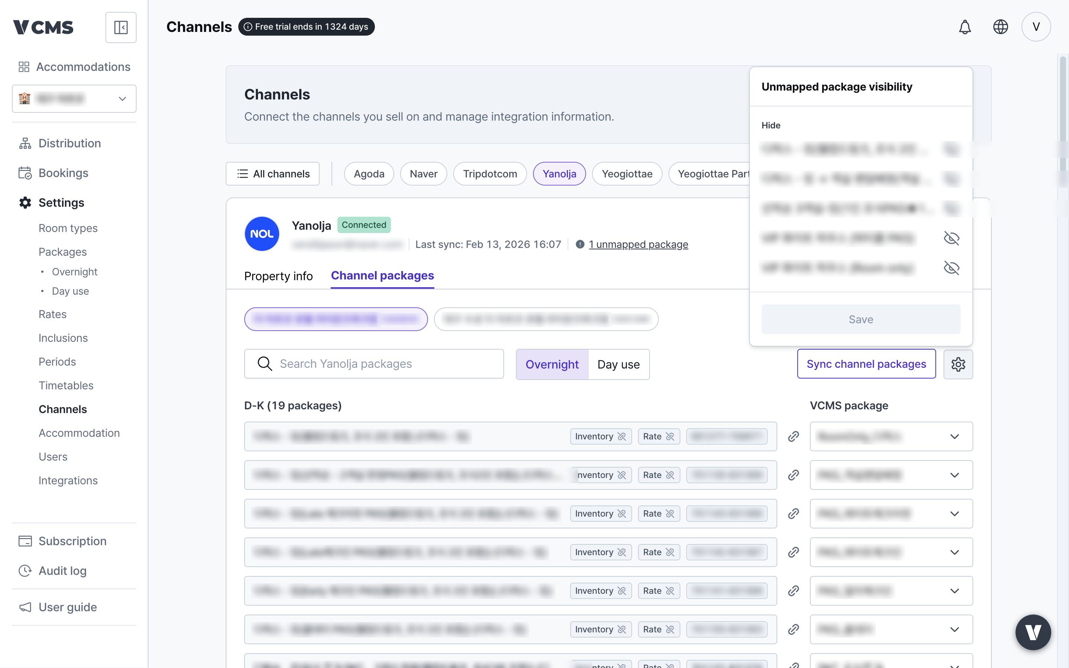Open the floating V help chat button
The height and width of the screenshot is (668, 1069).
[x=1033, y=632]
